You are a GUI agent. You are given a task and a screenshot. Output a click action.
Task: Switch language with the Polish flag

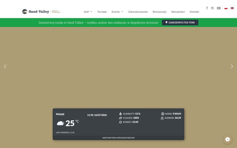click(x=226, y=8)
